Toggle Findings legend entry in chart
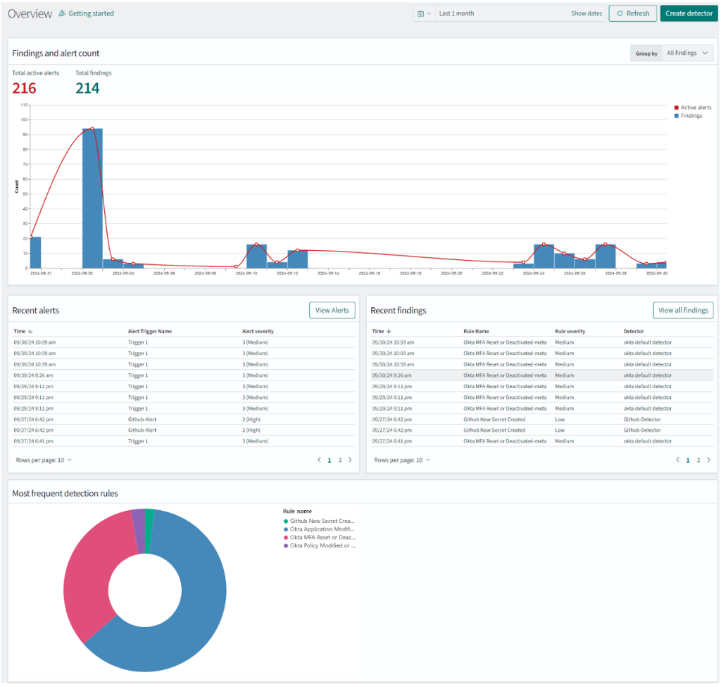 (x=688, y=116)
